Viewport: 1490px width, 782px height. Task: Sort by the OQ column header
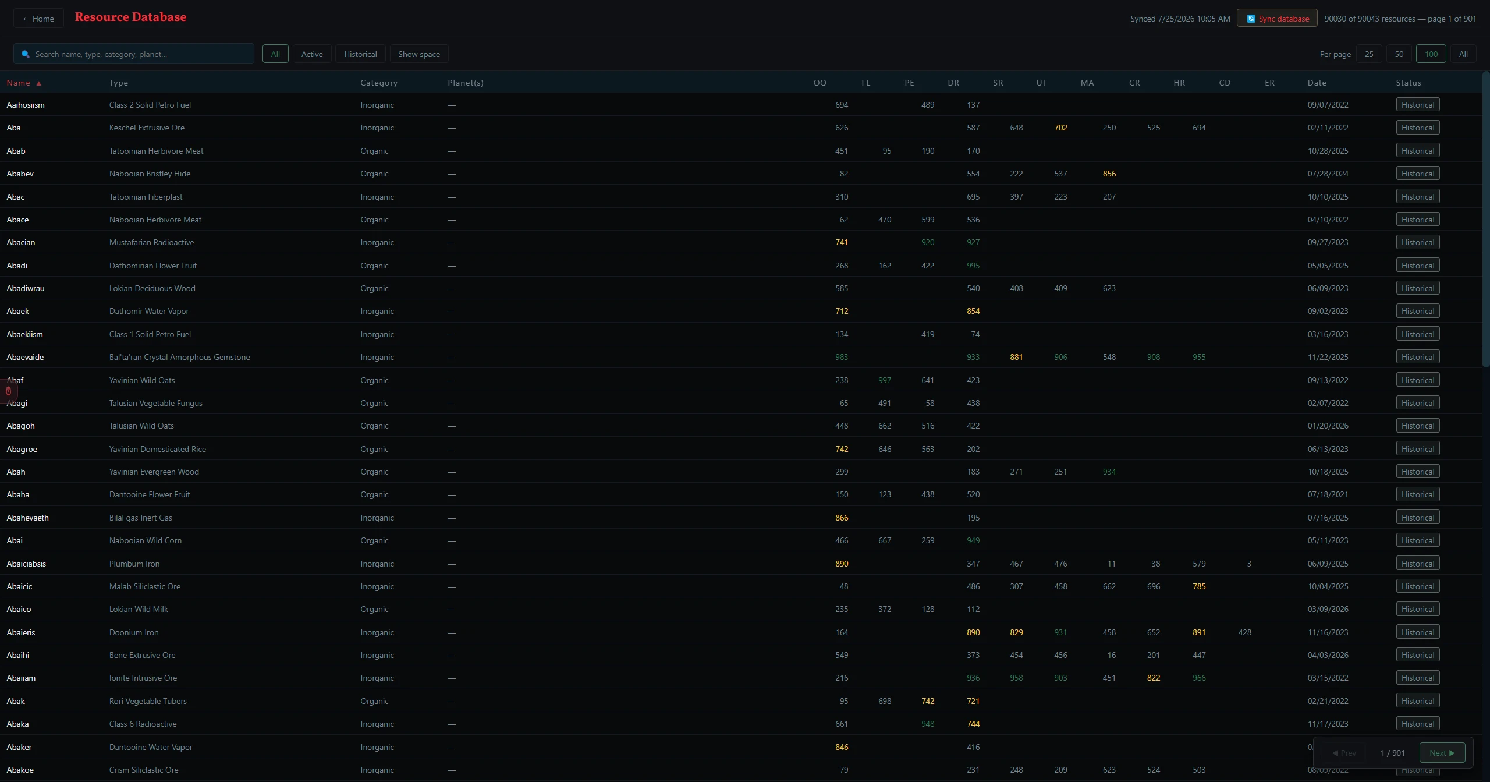pos(819,83)
